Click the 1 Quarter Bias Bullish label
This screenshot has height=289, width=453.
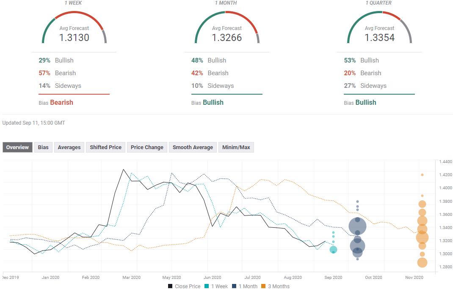(360, 102)
